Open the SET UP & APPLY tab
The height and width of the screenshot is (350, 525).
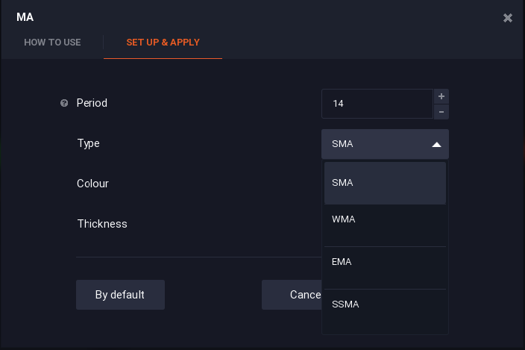[163, 43]
